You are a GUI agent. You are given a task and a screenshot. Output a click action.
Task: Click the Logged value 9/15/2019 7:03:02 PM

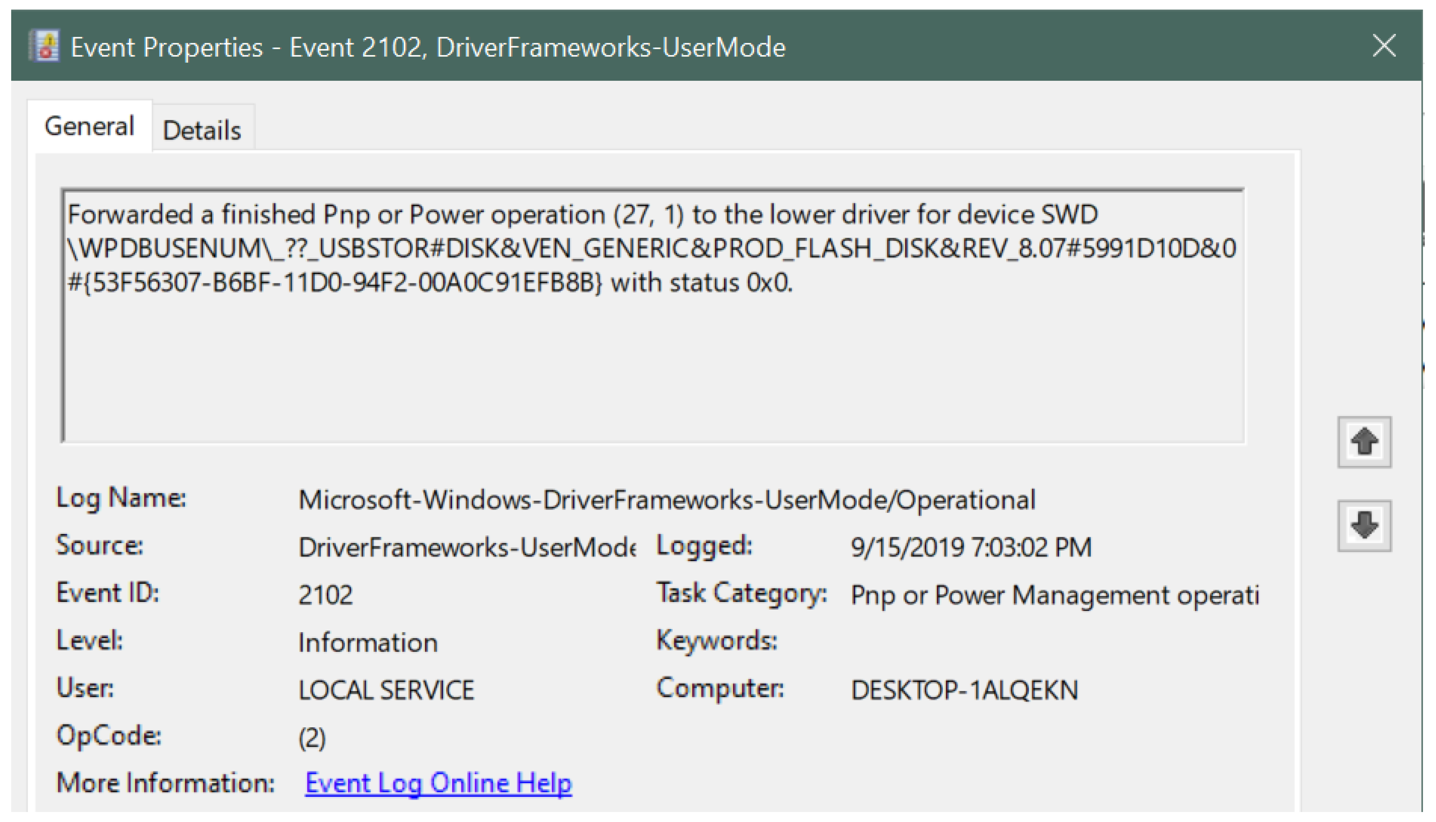pos(971,547)
